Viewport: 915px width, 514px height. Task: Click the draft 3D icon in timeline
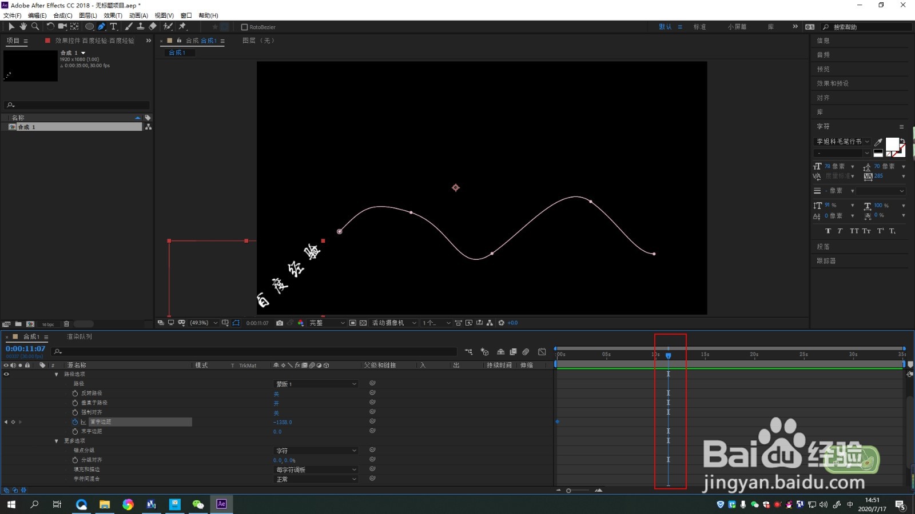click(x=485, y=352)
